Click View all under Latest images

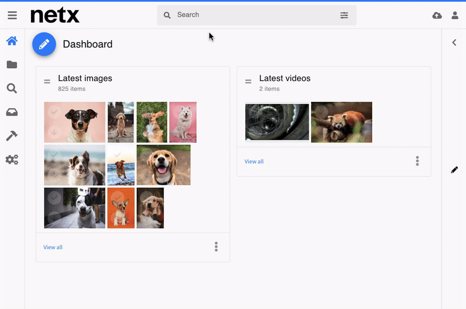tap(53, 247)
